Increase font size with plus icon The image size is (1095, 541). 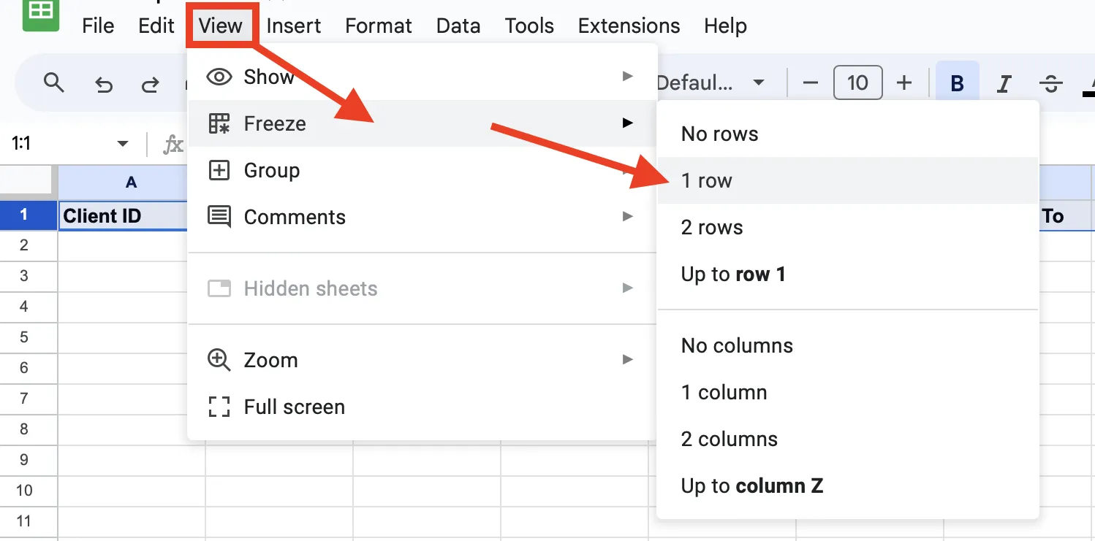tap(904, 83)
